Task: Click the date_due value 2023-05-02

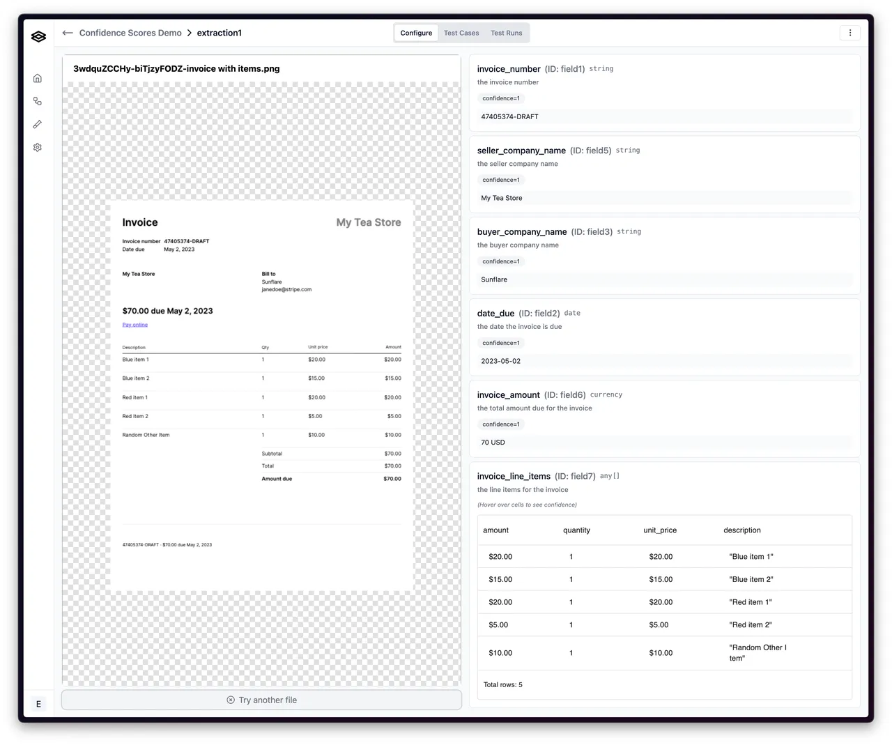Action: (665, 361)
